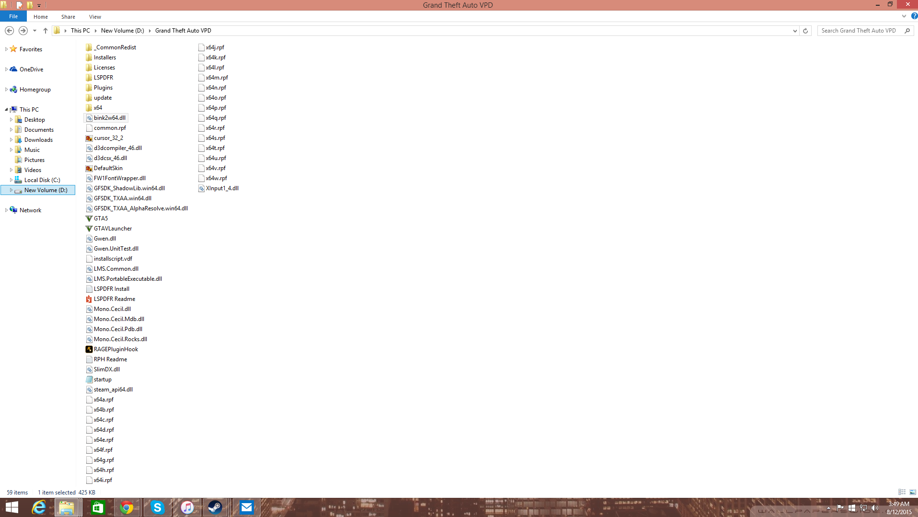Switch to Large icons view layout
918x517 pixels.
point(913,492)
